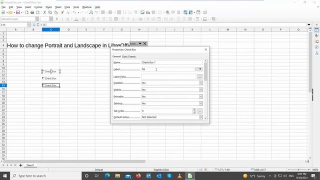
Task: Click the Open folder icon in toolbar
Action: (10, 12)
